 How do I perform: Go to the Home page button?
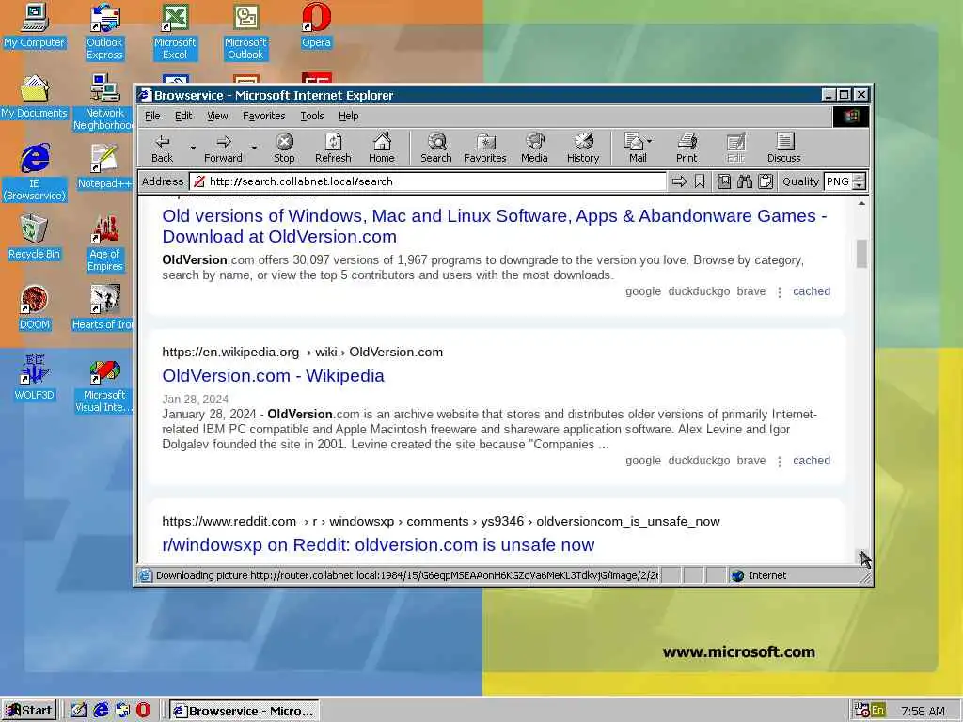(x=382, y=149)
